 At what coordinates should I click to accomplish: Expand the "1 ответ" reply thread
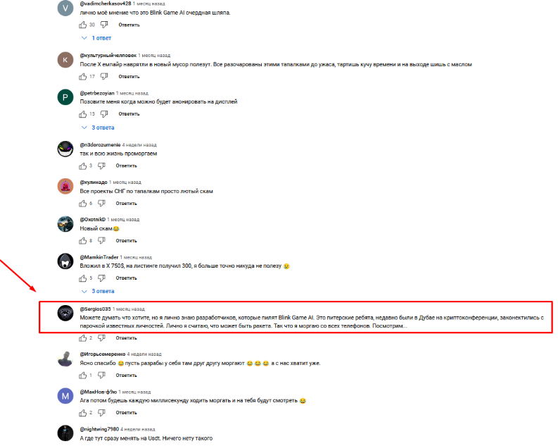coord(96,38)
